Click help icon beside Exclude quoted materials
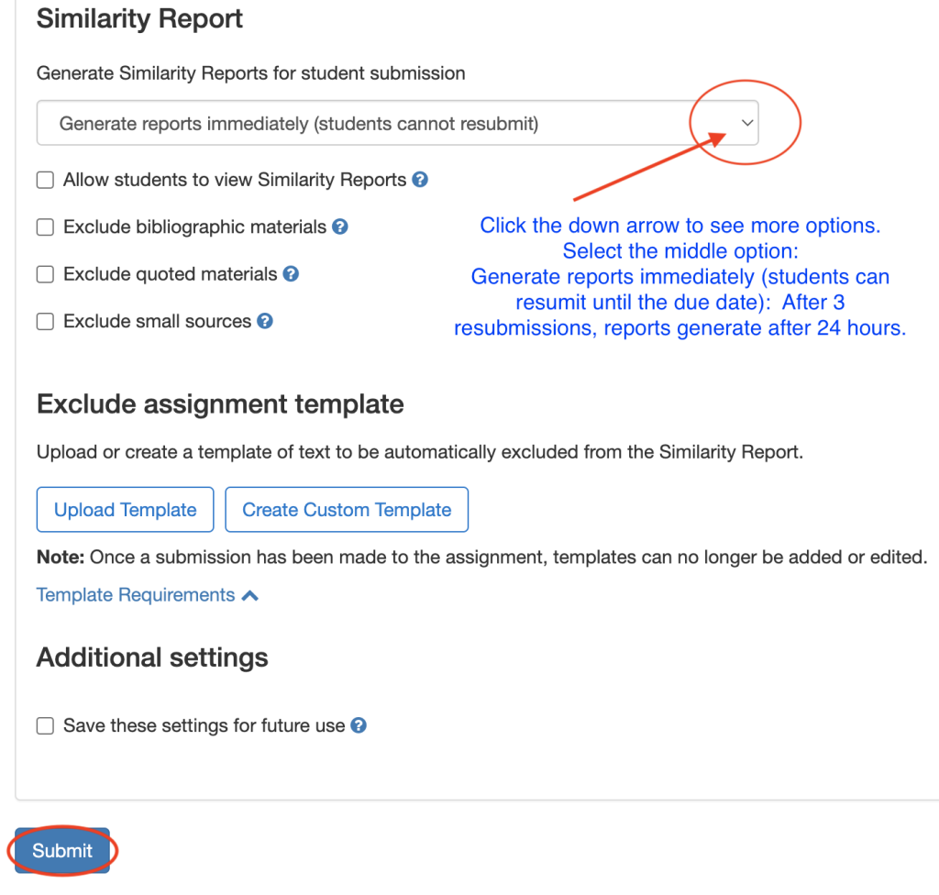The height and width of the screenshot is (895, 939). pos(291,273)
